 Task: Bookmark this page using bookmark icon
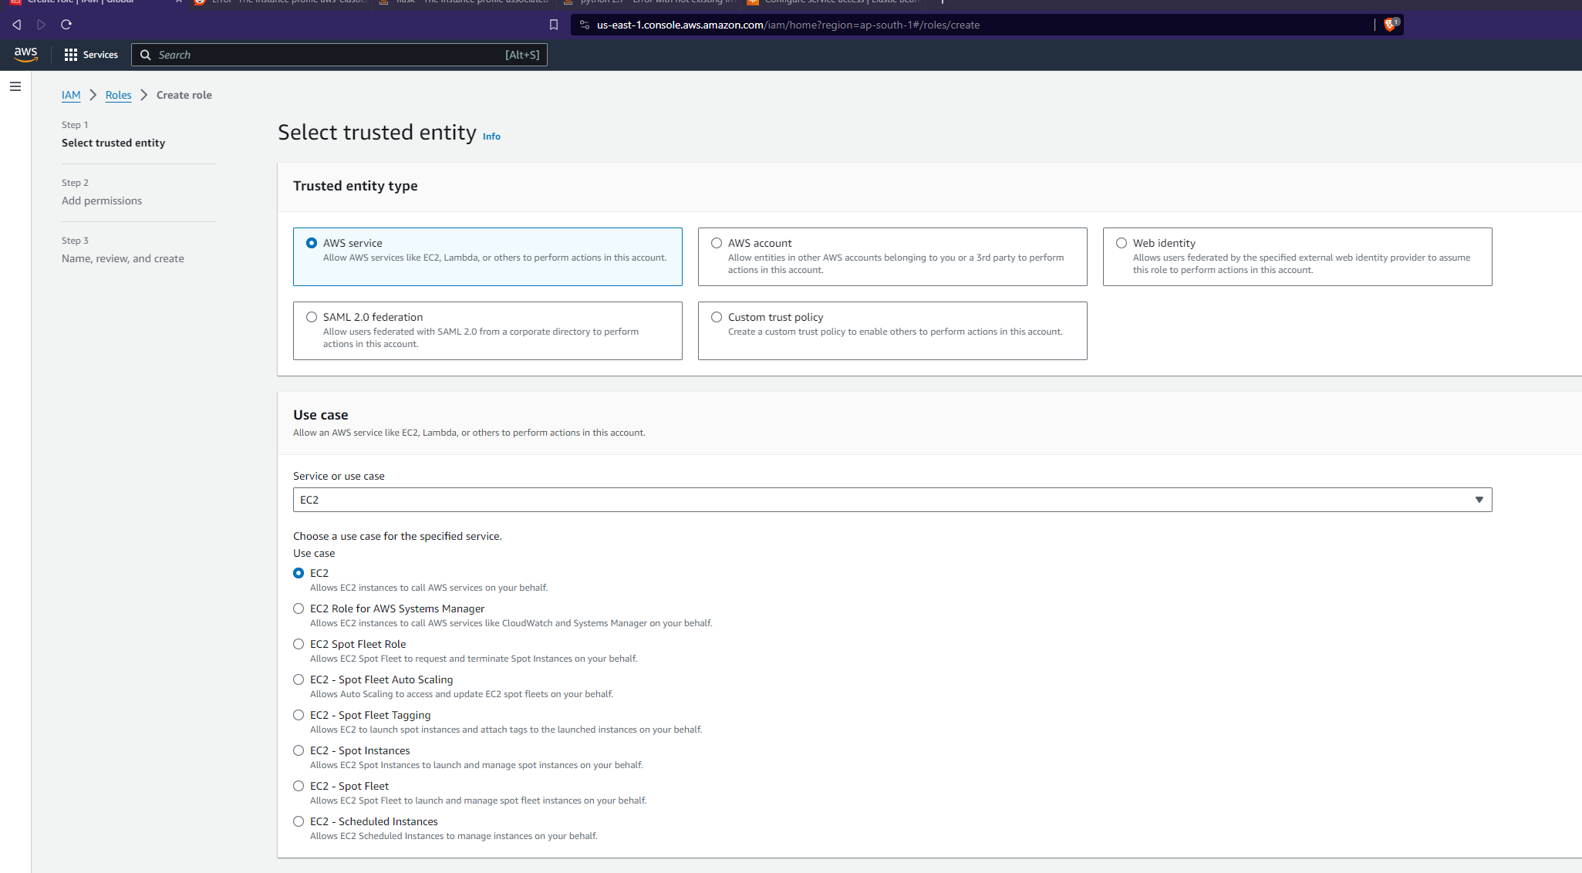(x=553, y=25)
